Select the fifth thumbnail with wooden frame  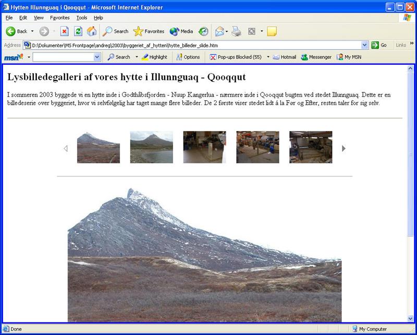pos(311,147)
